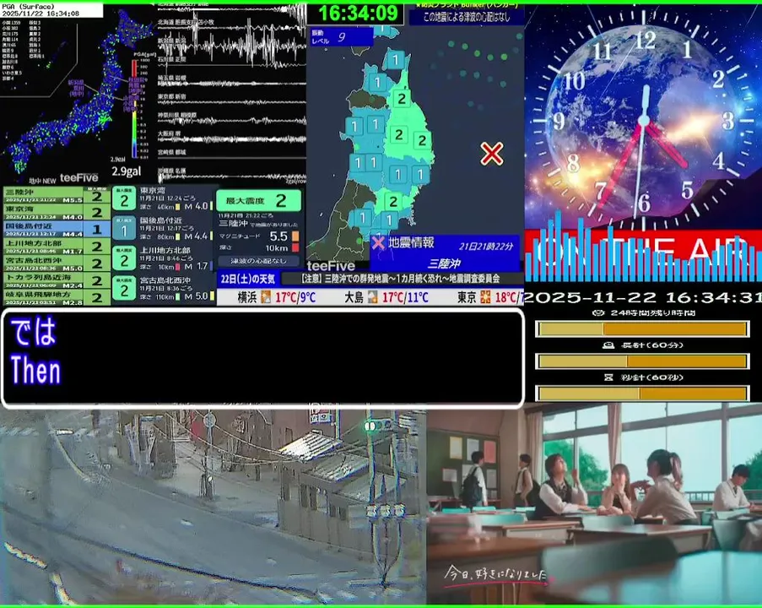The width and height of the screenshot is (762, 608).
Task: Click the 埼玉県 岩槻 waveform row
Action: click(x=231, y=81)
